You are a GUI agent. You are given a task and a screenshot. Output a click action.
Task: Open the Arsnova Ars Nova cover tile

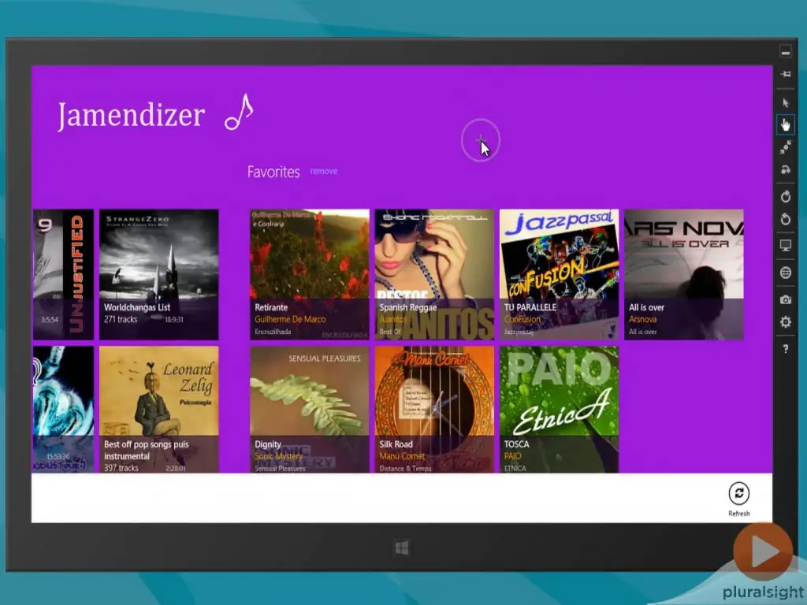tap(683, 274)
